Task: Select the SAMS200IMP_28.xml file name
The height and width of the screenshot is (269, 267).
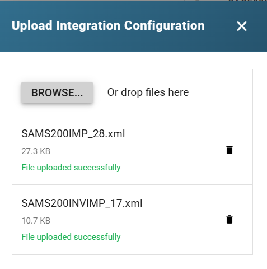Action: [73, 134]
